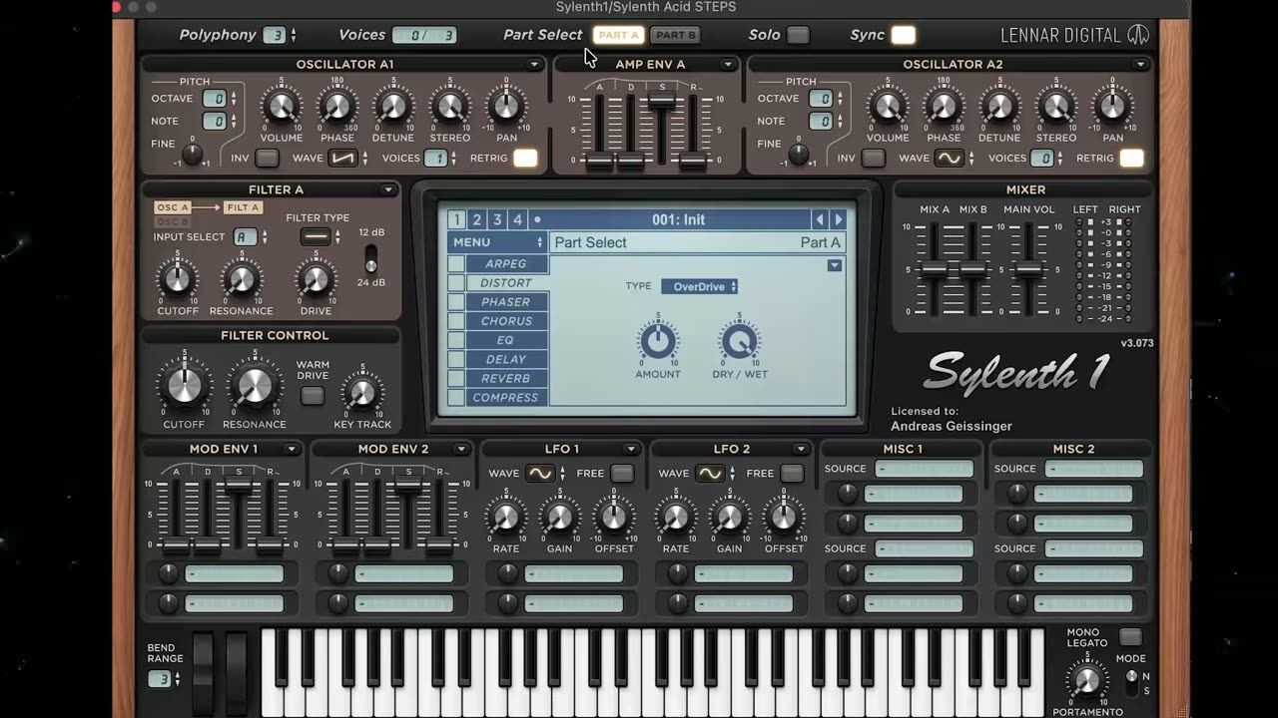The height and width of the screenshot is (718, 1278).
Task: Toggle Oscillator A1 INV switch
Action: click(267, 158)
